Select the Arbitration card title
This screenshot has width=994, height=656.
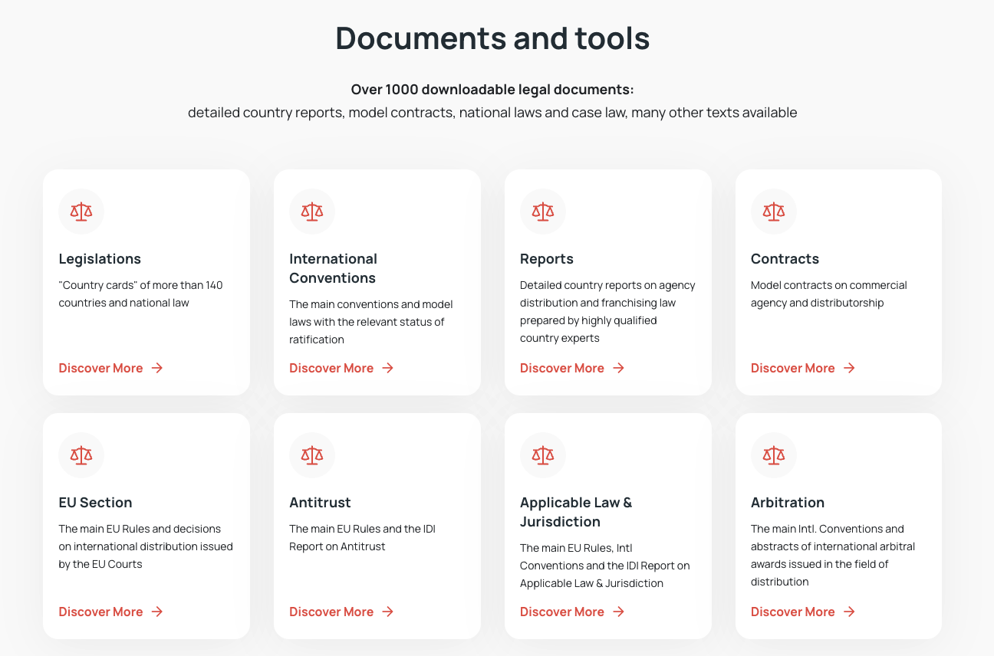[788, 503]
